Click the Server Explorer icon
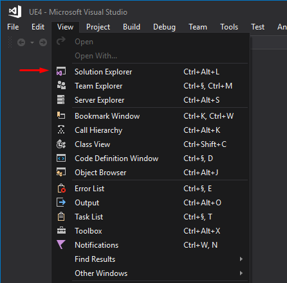287x283 pixels. [60, 99]
